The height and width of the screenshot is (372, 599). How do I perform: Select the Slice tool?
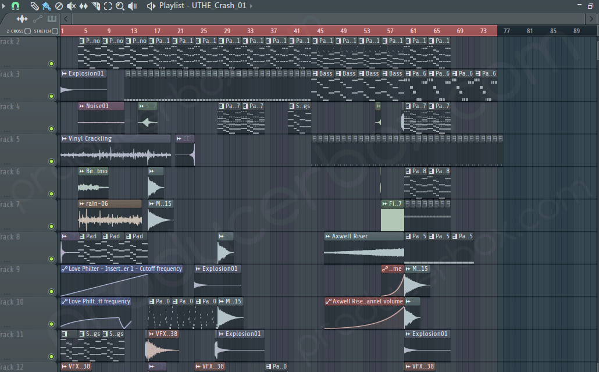click(x=95, y=6)
